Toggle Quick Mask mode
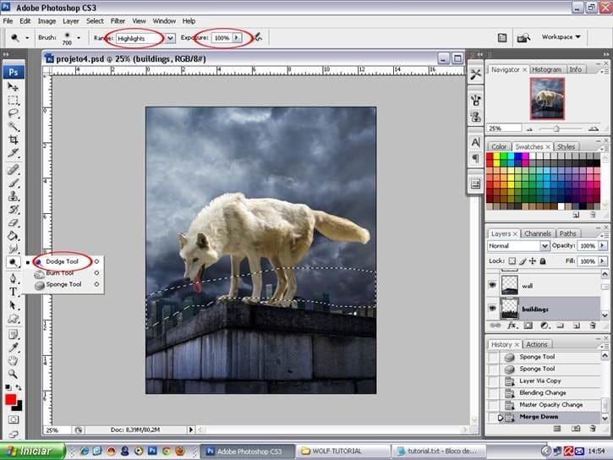 [14, 419]
